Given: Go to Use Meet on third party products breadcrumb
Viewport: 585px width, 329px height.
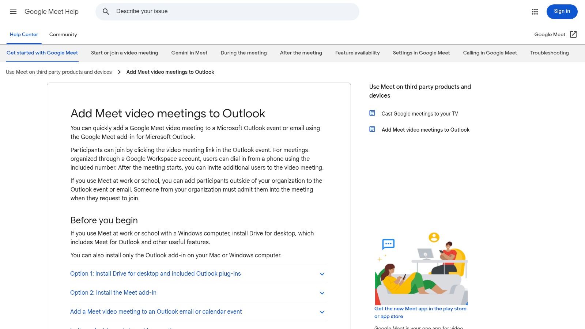Looking at the screenshot, I should click(59, 72).
